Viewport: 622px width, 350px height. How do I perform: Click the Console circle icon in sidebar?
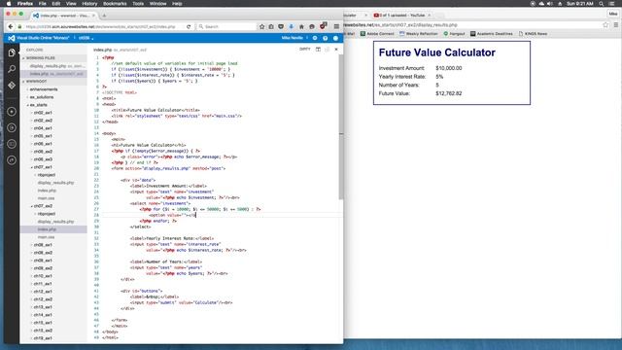coord(12,144)
